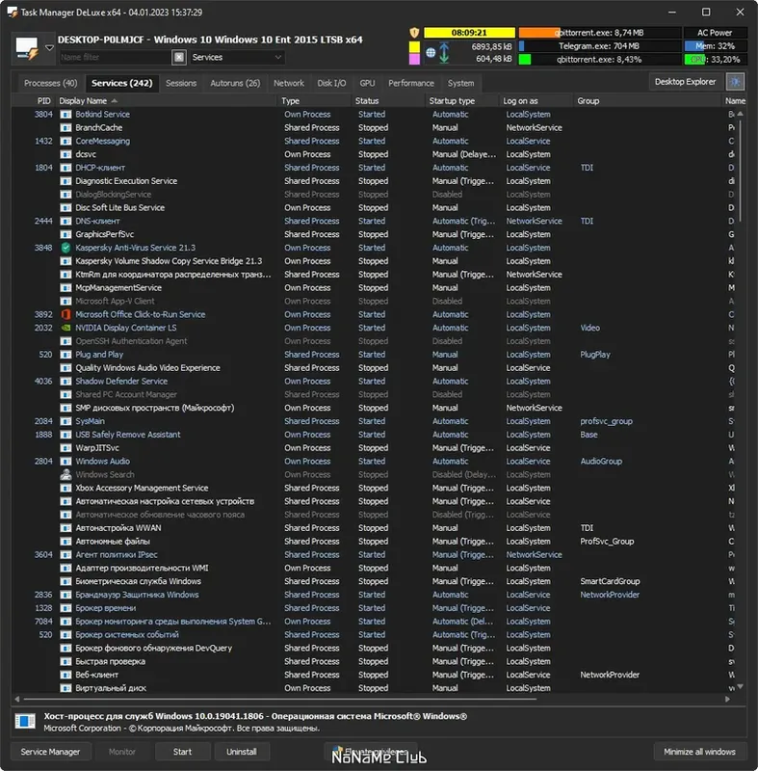The image size is (758, 771).
Task: Click the pink color square
Action: coord(414,59)
